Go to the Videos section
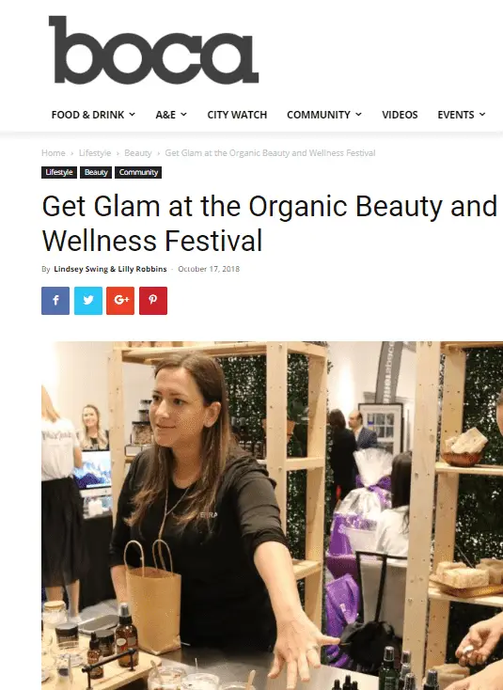Viewport: 503px width, 690px height. coord(400,115)
